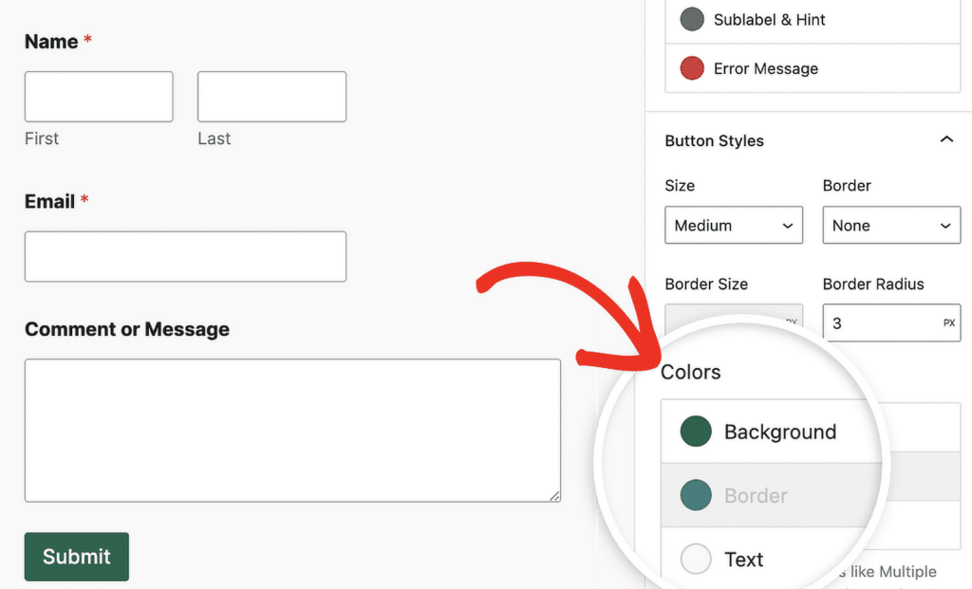Grab the textarea resize handle corner
972x589 pixels.
554,495
